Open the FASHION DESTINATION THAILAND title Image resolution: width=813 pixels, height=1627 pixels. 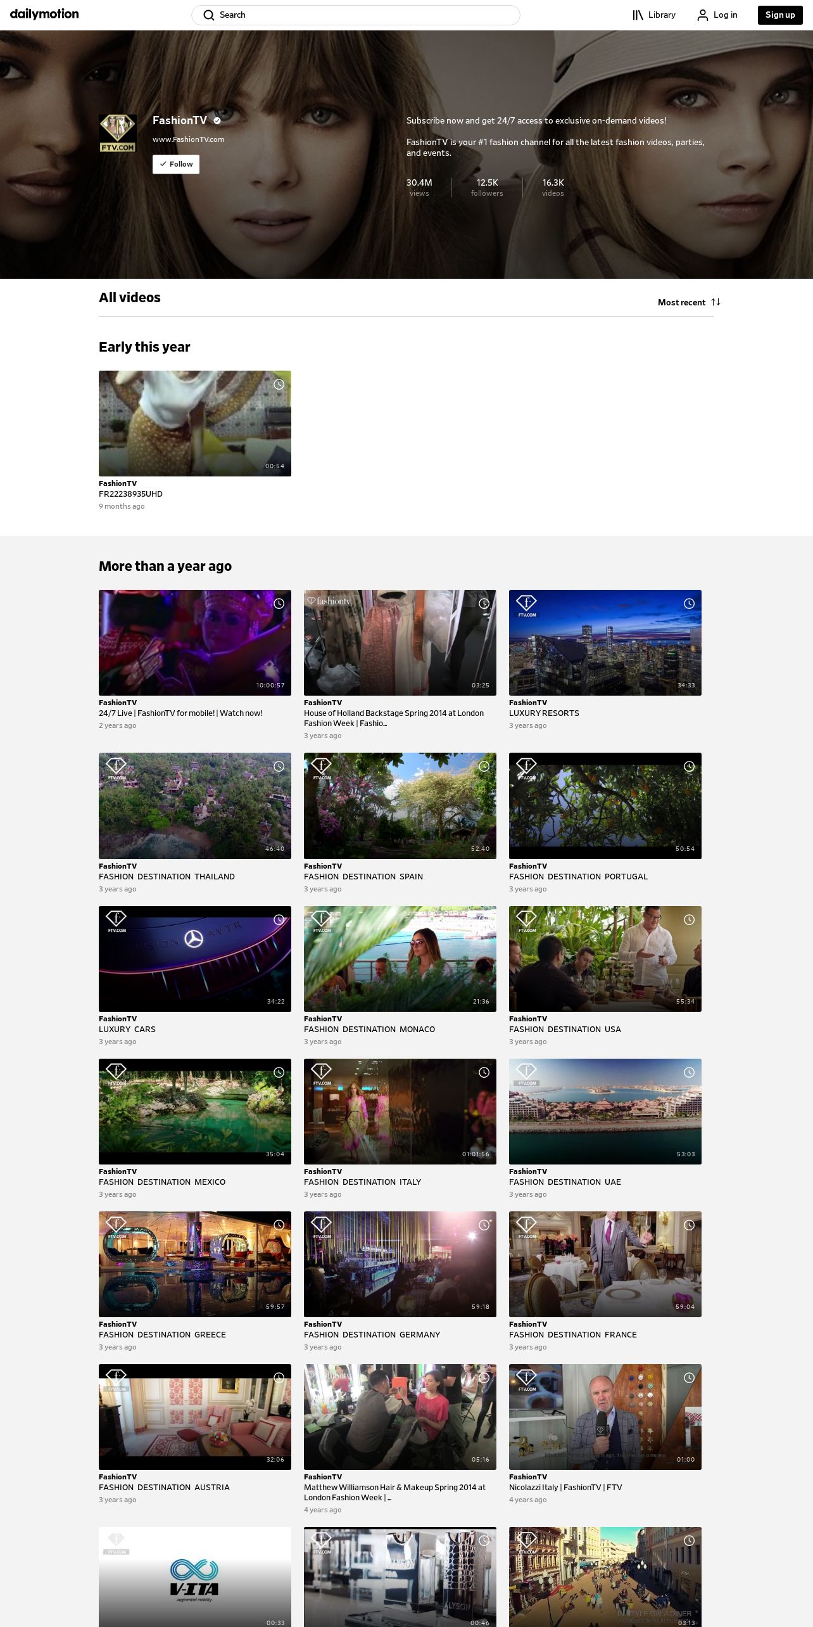167,877
